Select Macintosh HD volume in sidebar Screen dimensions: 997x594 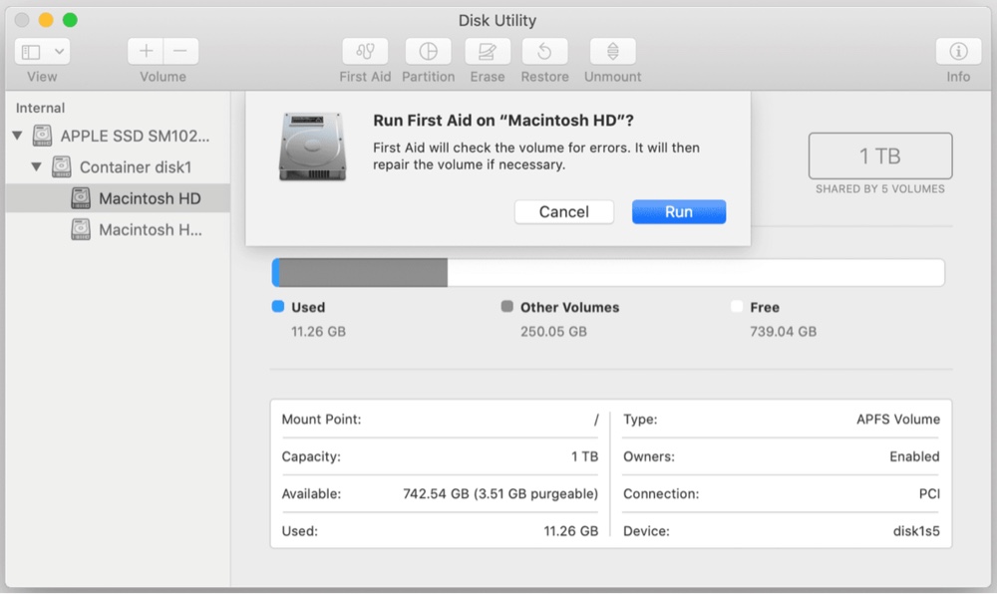(150, 198)
